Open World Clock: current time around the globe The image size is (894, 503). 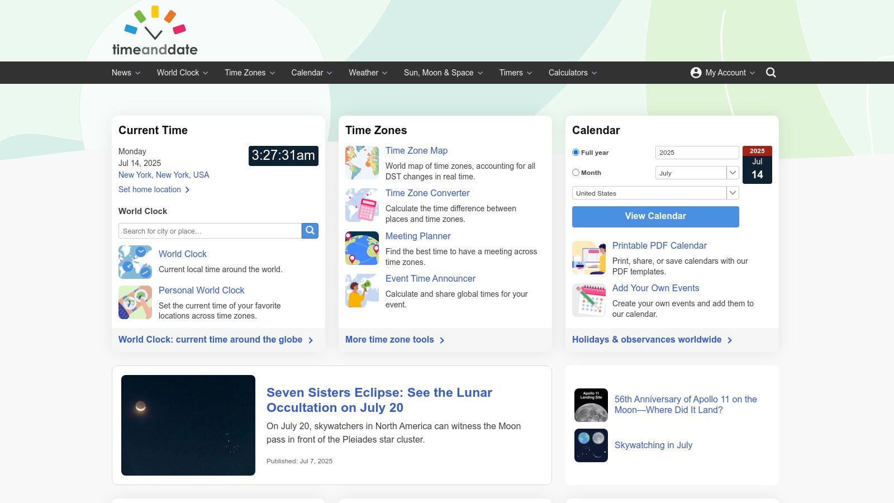216,340
